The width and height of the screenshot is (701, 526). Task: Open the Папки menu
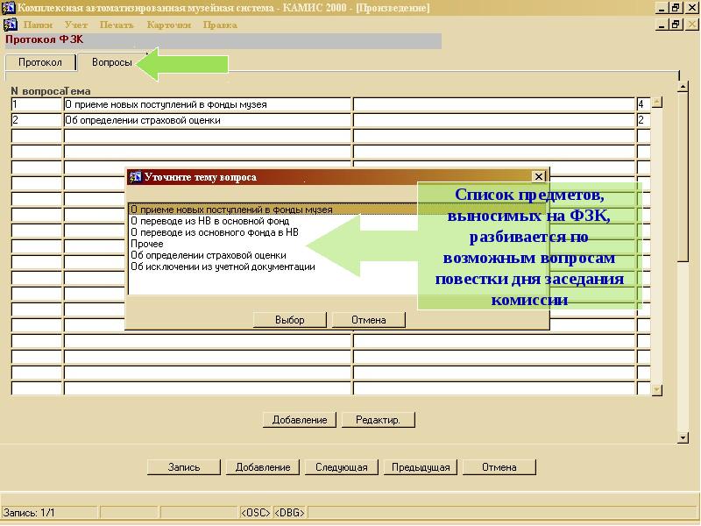tap(39, 25)
